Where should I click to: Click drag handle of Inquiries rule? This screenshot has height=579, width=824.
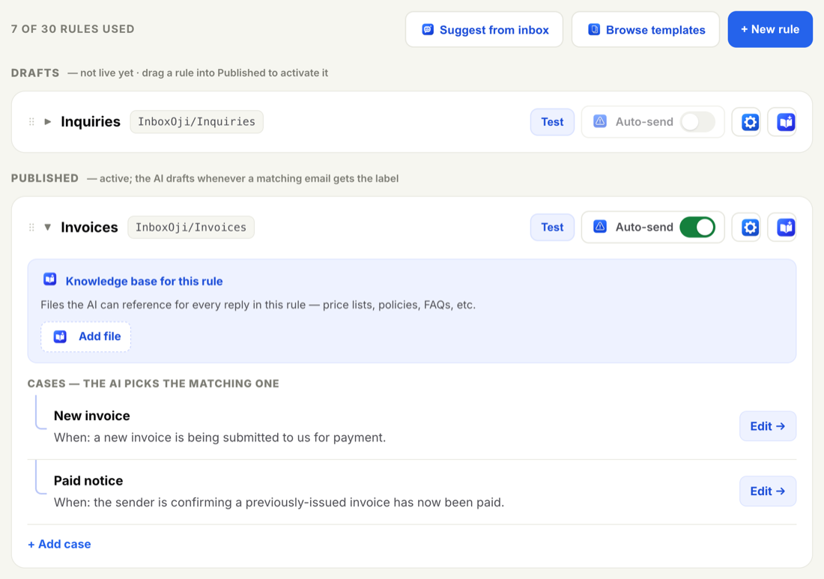31,122
